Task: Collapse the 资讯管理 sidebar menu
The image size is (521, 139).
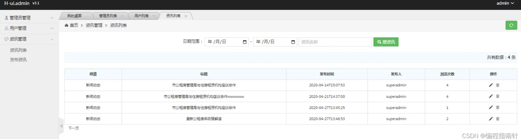Action: (x=29, y=39)
